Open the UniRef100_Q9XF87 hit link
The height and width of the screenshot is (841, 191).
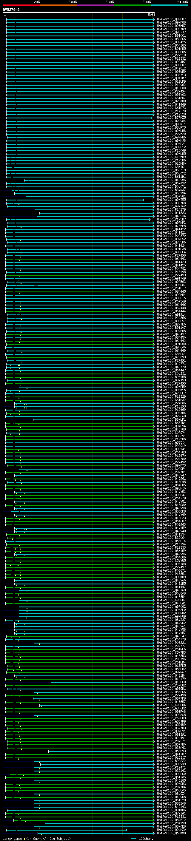coord(171,19)
